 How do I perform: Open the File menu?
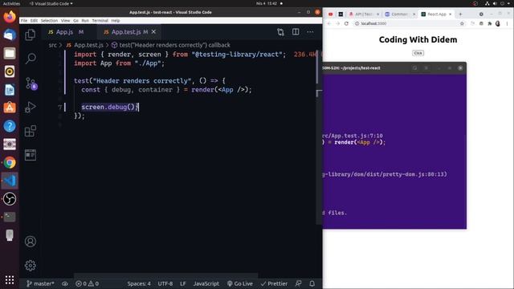24,21
